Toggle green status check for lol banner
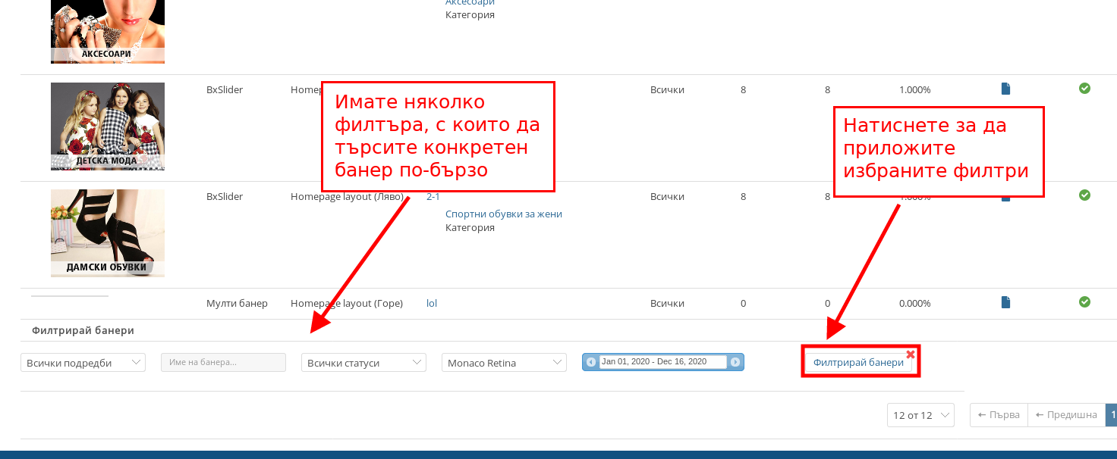The image size is (1117, 459). 1084,302
